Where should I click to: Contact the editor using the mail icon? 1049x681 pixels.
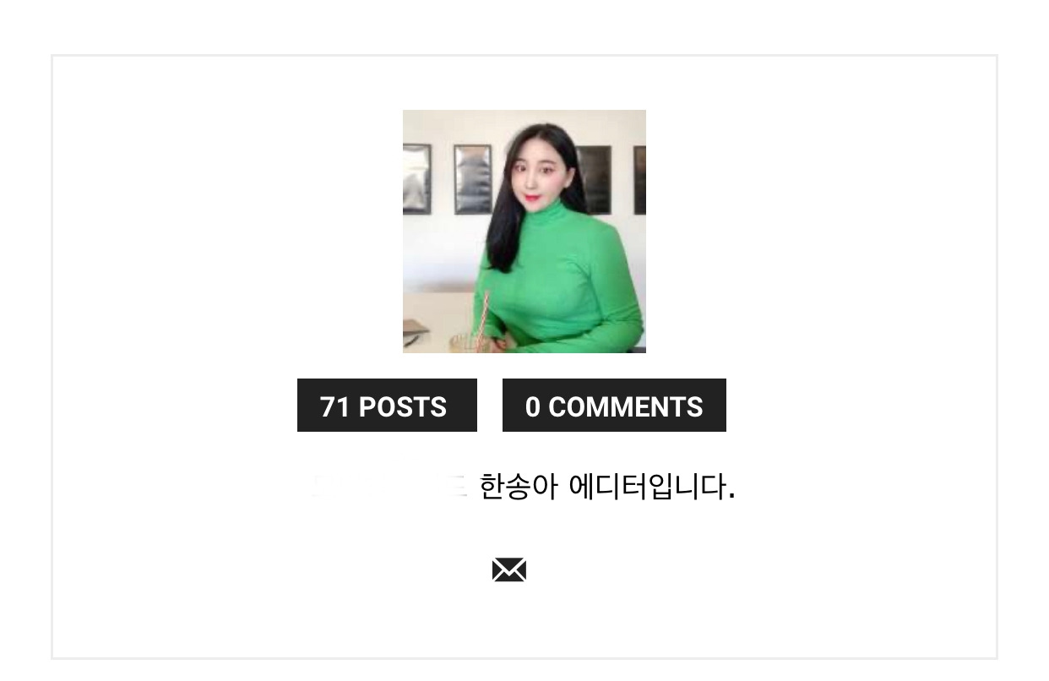(509, 570)
